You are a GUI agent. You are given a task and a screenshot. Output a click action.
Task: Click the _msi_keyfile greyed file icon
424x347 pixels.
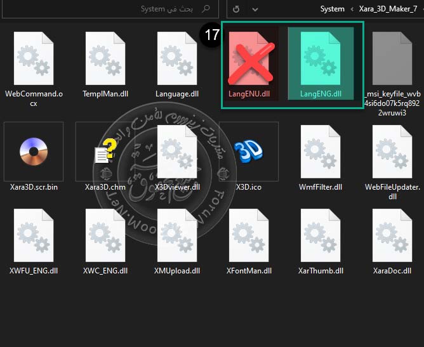(x=392, y=58)
